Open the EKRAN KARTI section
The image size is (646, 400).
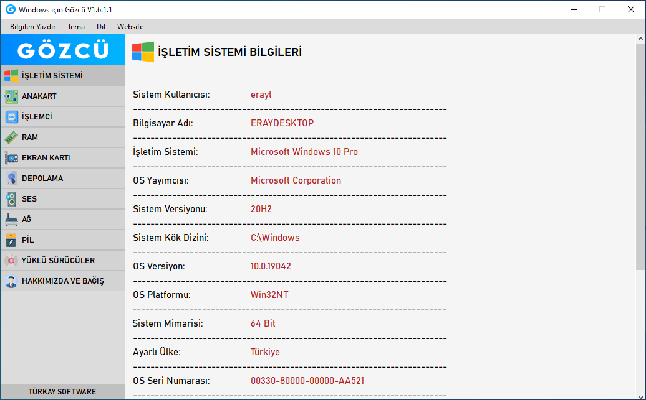[62, 158]
